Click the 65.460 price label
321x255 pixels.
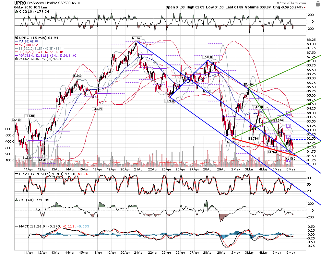coord(248,84)
